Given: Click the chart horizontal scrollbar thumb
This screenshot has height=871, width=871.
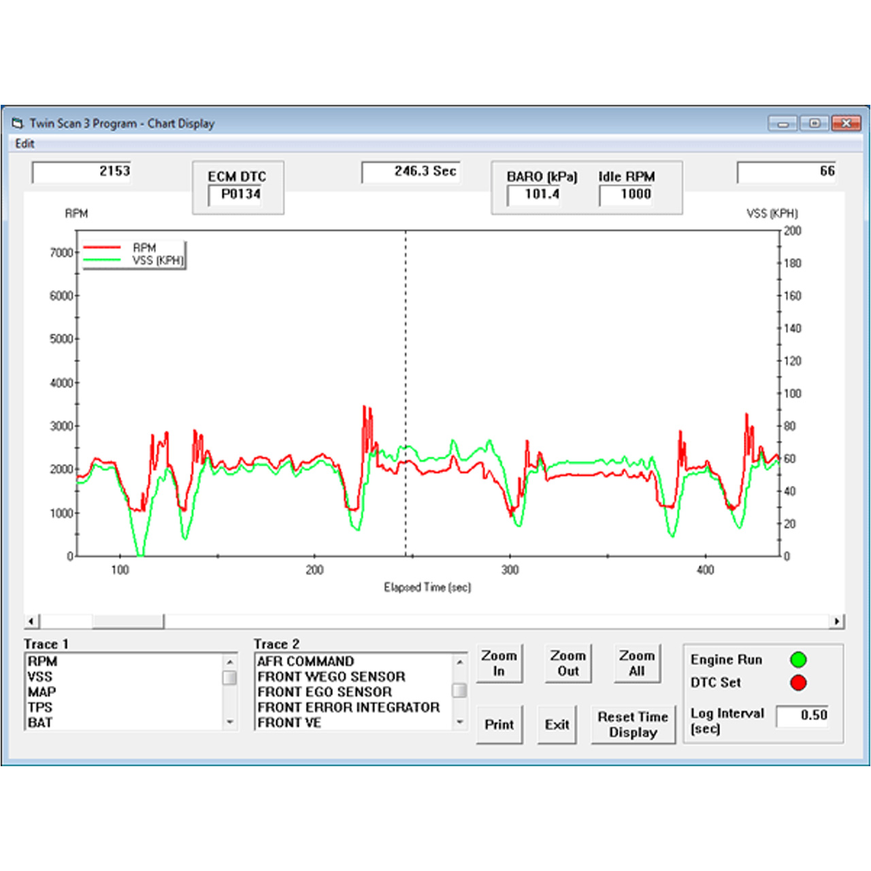Looking at the screenshot, I should click(x=127, y=621).
